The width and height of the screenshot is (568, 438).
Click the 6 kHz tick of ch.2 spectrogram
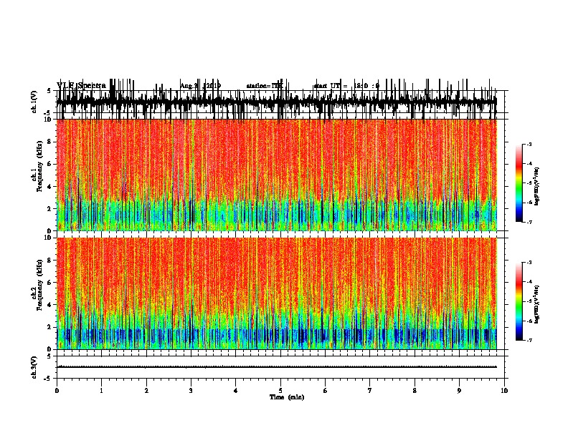click(x=49, y=283)
